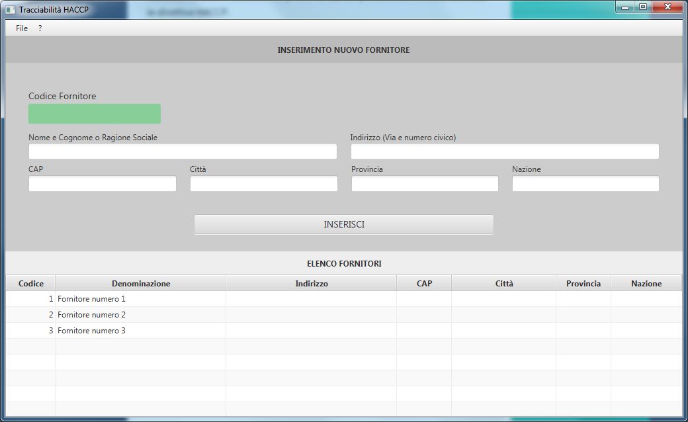
Task: Click the Città input field
Action: pyautogui.click(x=264, y=184)
